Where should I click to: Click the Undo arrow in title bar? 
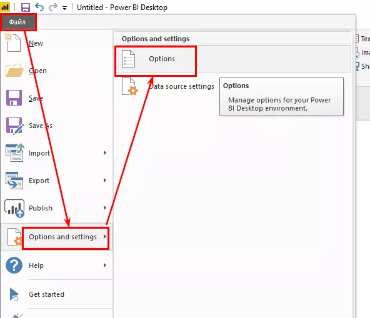coord(39,7)
